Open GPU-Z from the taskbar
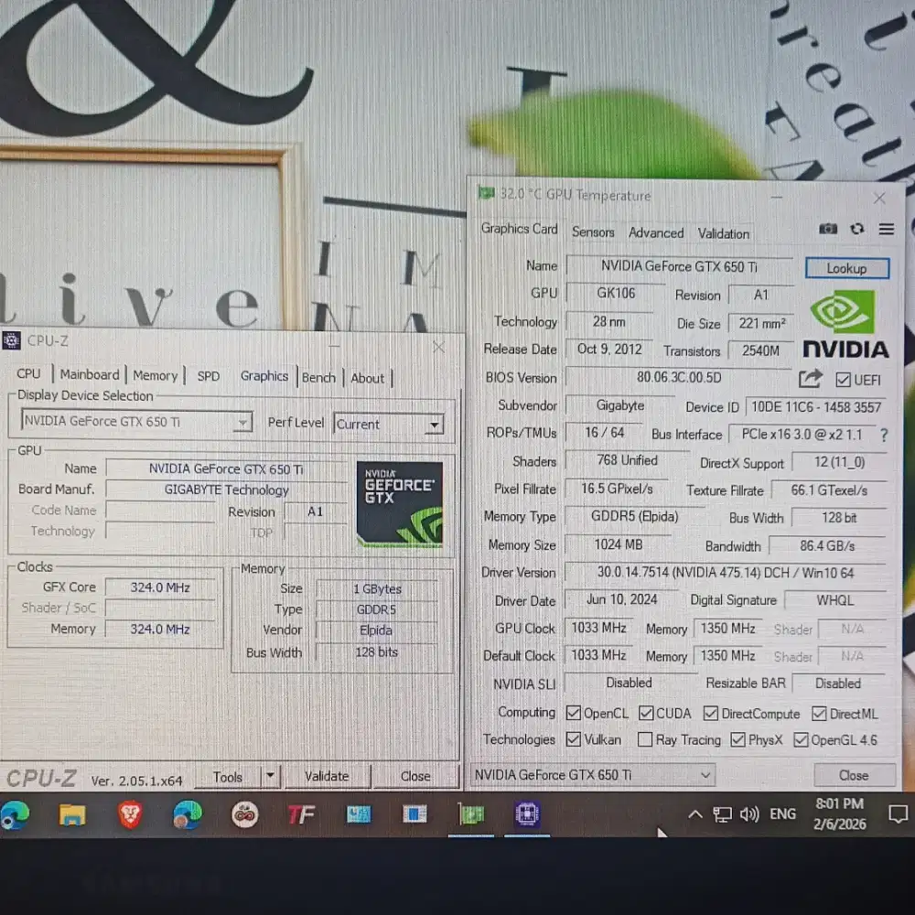 click(470, 814)
